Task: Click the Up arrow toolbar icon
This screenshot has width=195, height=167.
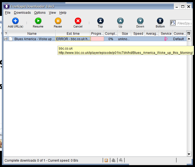Action: pos(120,21)
